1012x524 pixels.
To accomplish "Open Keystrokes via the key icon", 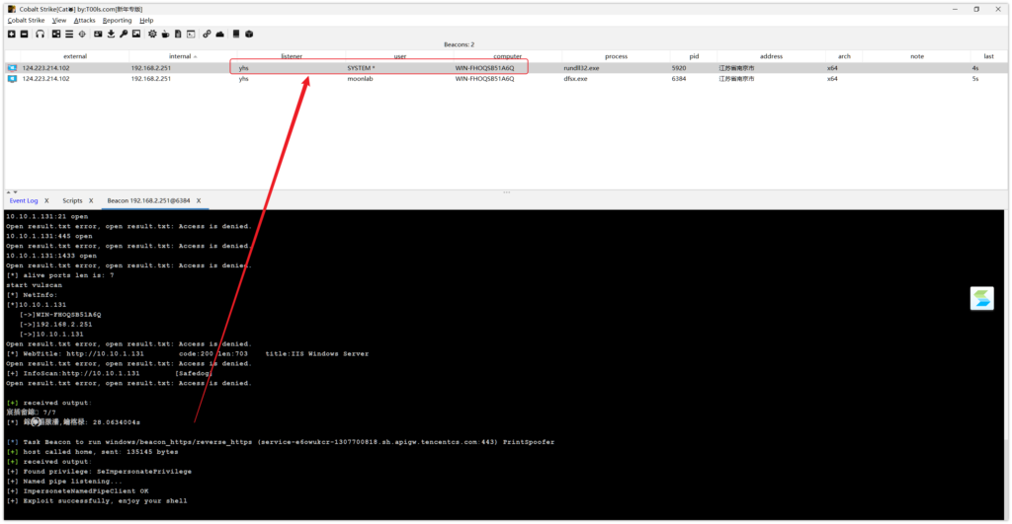I will (124, 35).
